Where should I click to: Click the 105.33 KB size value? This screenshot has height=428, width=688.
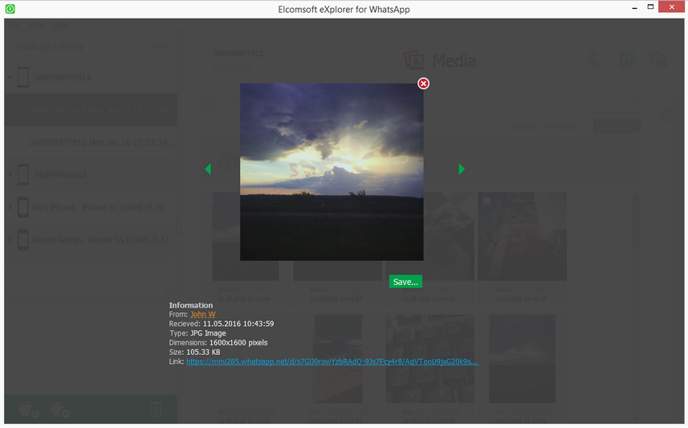click(x=203, y=352)
